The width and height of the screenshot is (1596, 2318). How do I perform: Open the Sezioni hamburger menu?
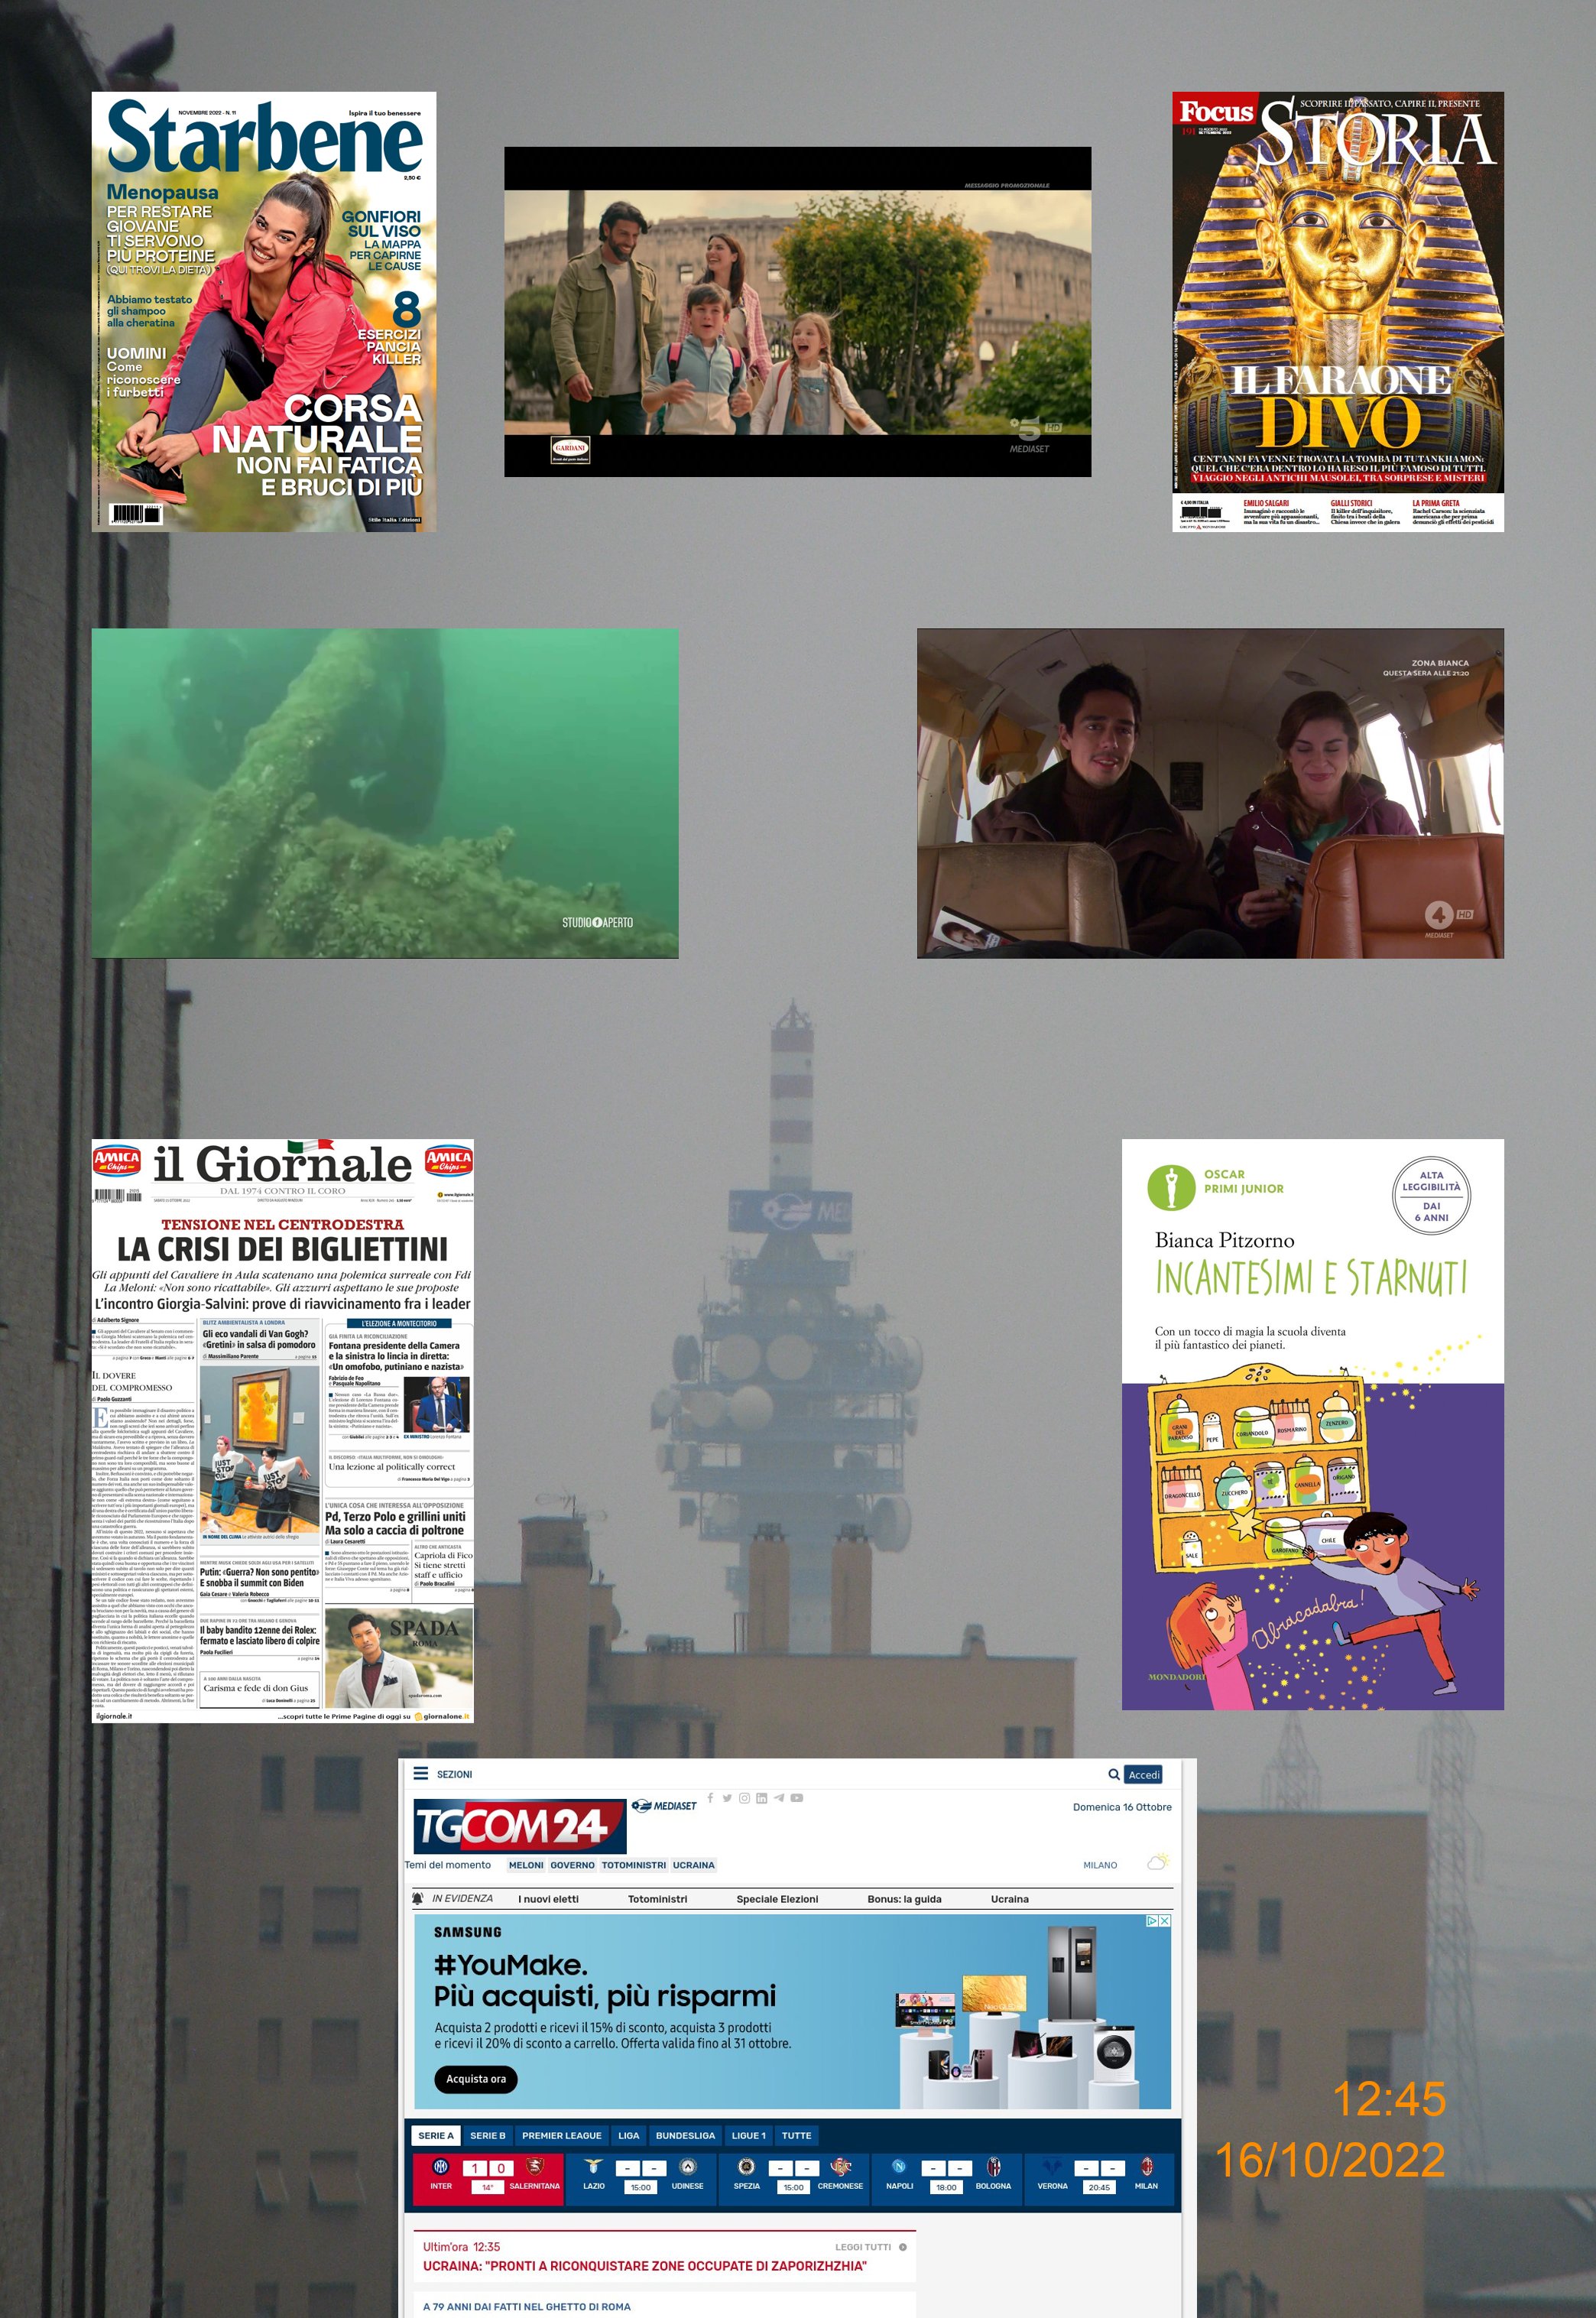tap(421, 1773)
